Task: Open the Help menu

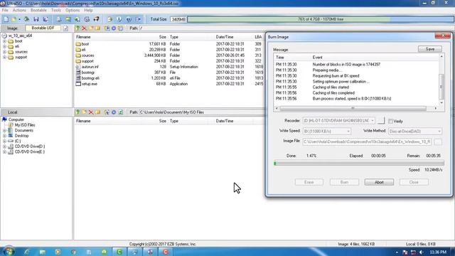Action: 88,10
